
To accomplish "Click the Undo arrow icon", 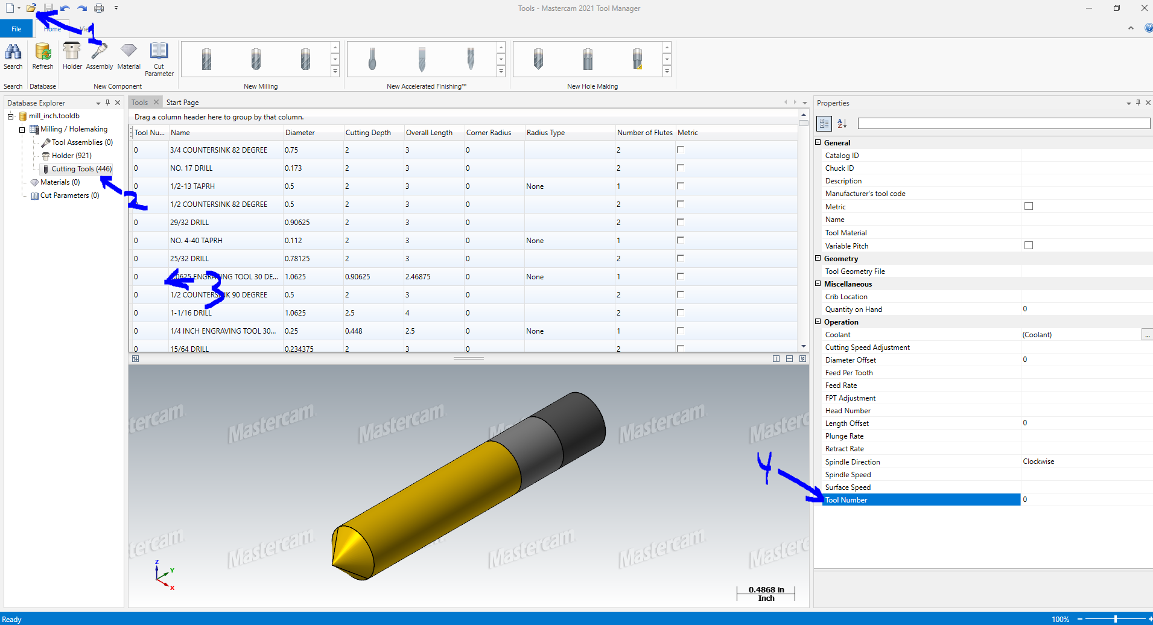I will pyautogui.click(x=65, y=8).
